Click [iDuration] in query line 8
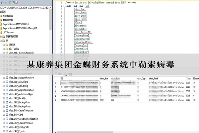The height and width of the screenshot is (133, 199). point(80,26)
